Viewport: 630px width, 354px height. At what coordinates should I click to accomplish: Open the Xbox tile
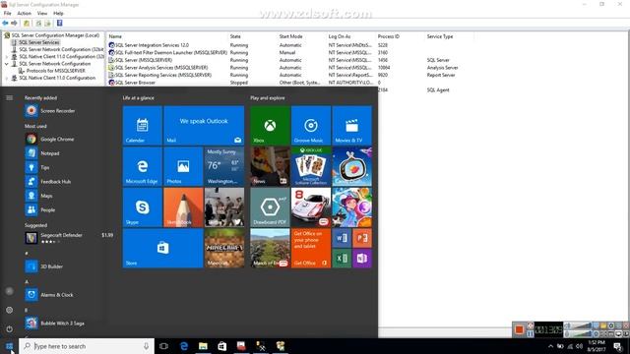click(x=270, y=125)
